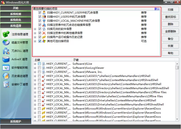
Task: Sort by 主键 column header
Action: click(52, 60)
